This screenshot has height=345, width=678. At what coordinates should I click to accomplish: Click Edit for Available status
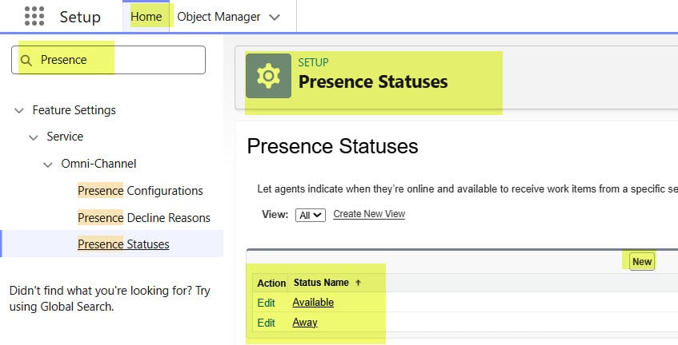click(x=266, y=303)
